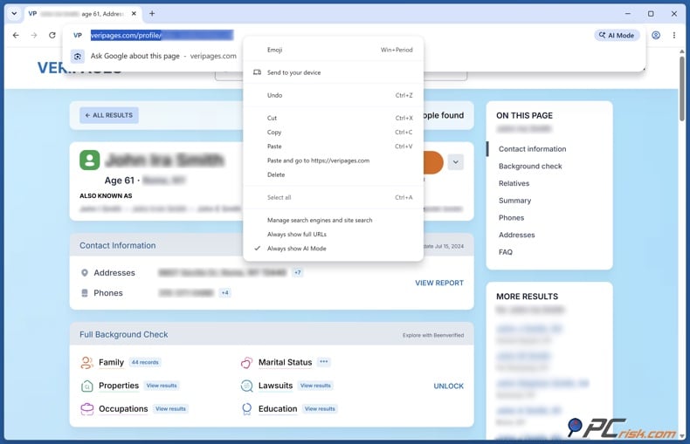Click the Lawsuits icon

247,386
